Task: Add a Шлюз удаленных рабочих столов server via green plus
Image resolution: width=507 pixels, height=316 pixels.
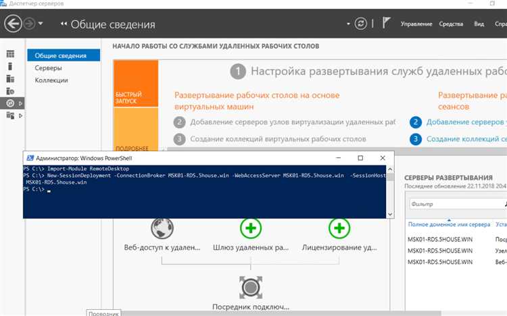Action: 251,228
